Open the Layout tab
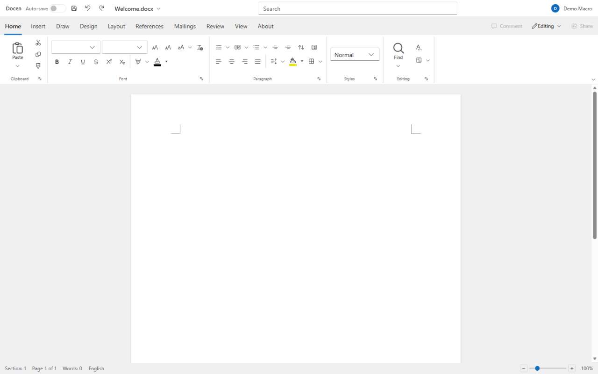The height and width of the screenshot is (374, 598). (x=116, y=26)
